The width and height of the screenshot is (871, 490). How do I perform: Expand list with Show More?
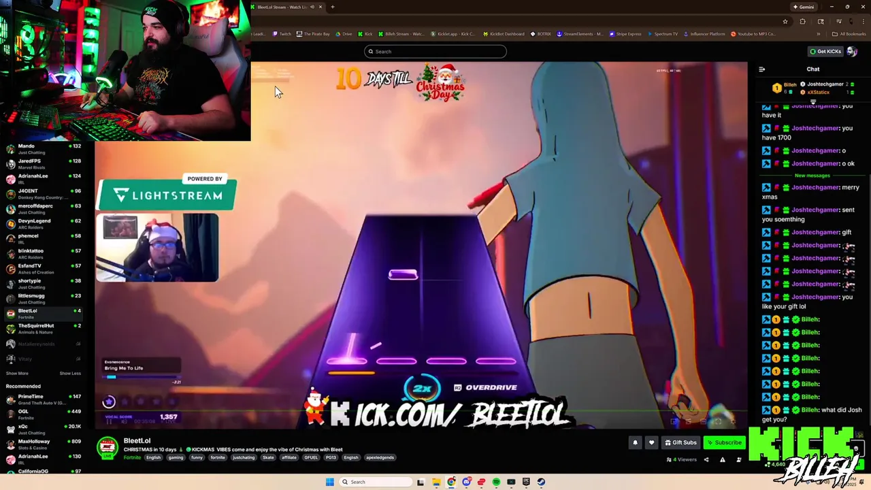coord(17,373)
